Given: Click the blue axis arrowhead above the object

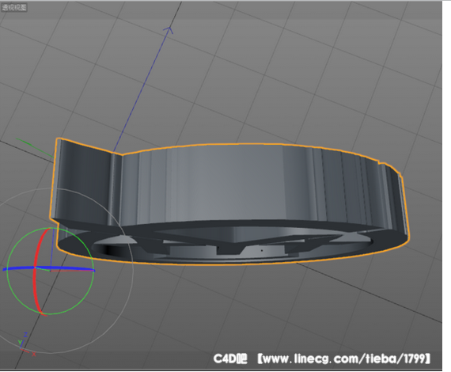Looking at the screenshot, I should pos(169,29).
